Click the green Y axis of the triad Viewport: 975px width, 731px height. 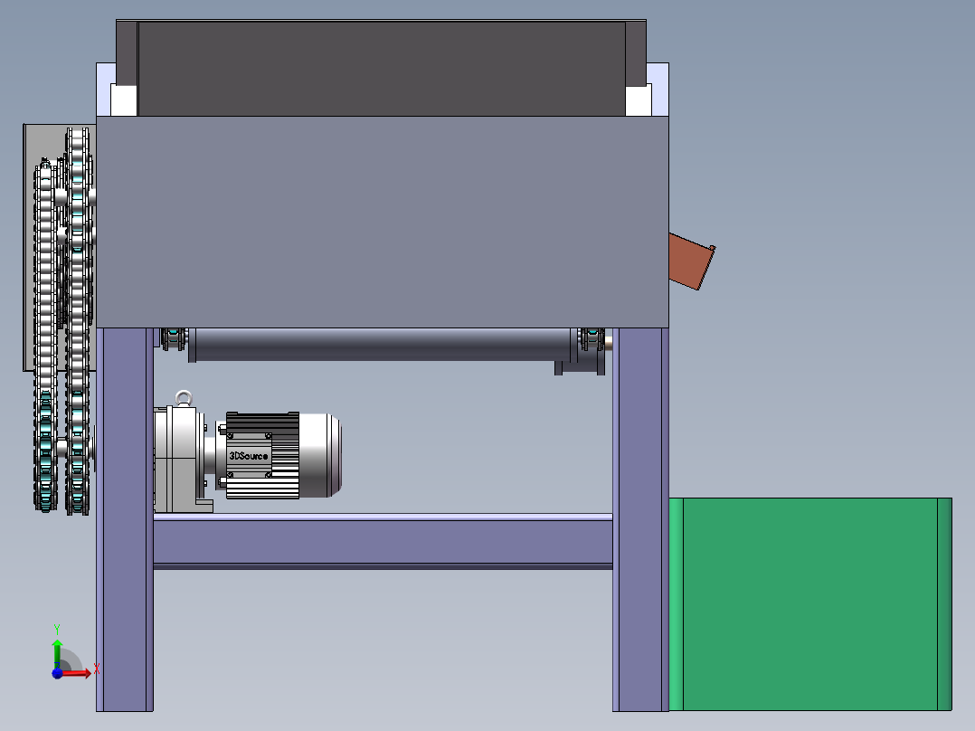point(57,651)
